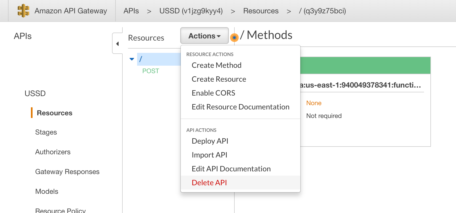Open the APIs sidebar heading
Screen dimensions: 456x213
coord(23,36)
